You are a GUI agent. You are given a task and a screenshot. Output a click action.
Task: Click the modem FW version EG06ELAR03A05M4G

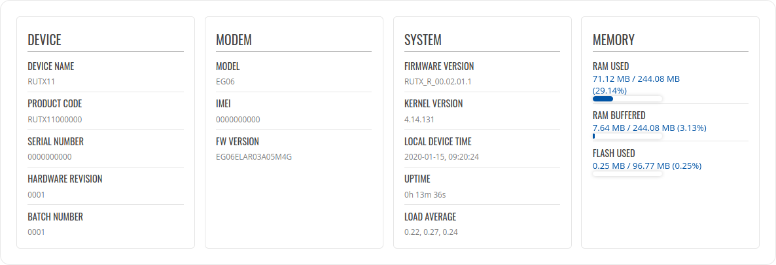(253, 157)
